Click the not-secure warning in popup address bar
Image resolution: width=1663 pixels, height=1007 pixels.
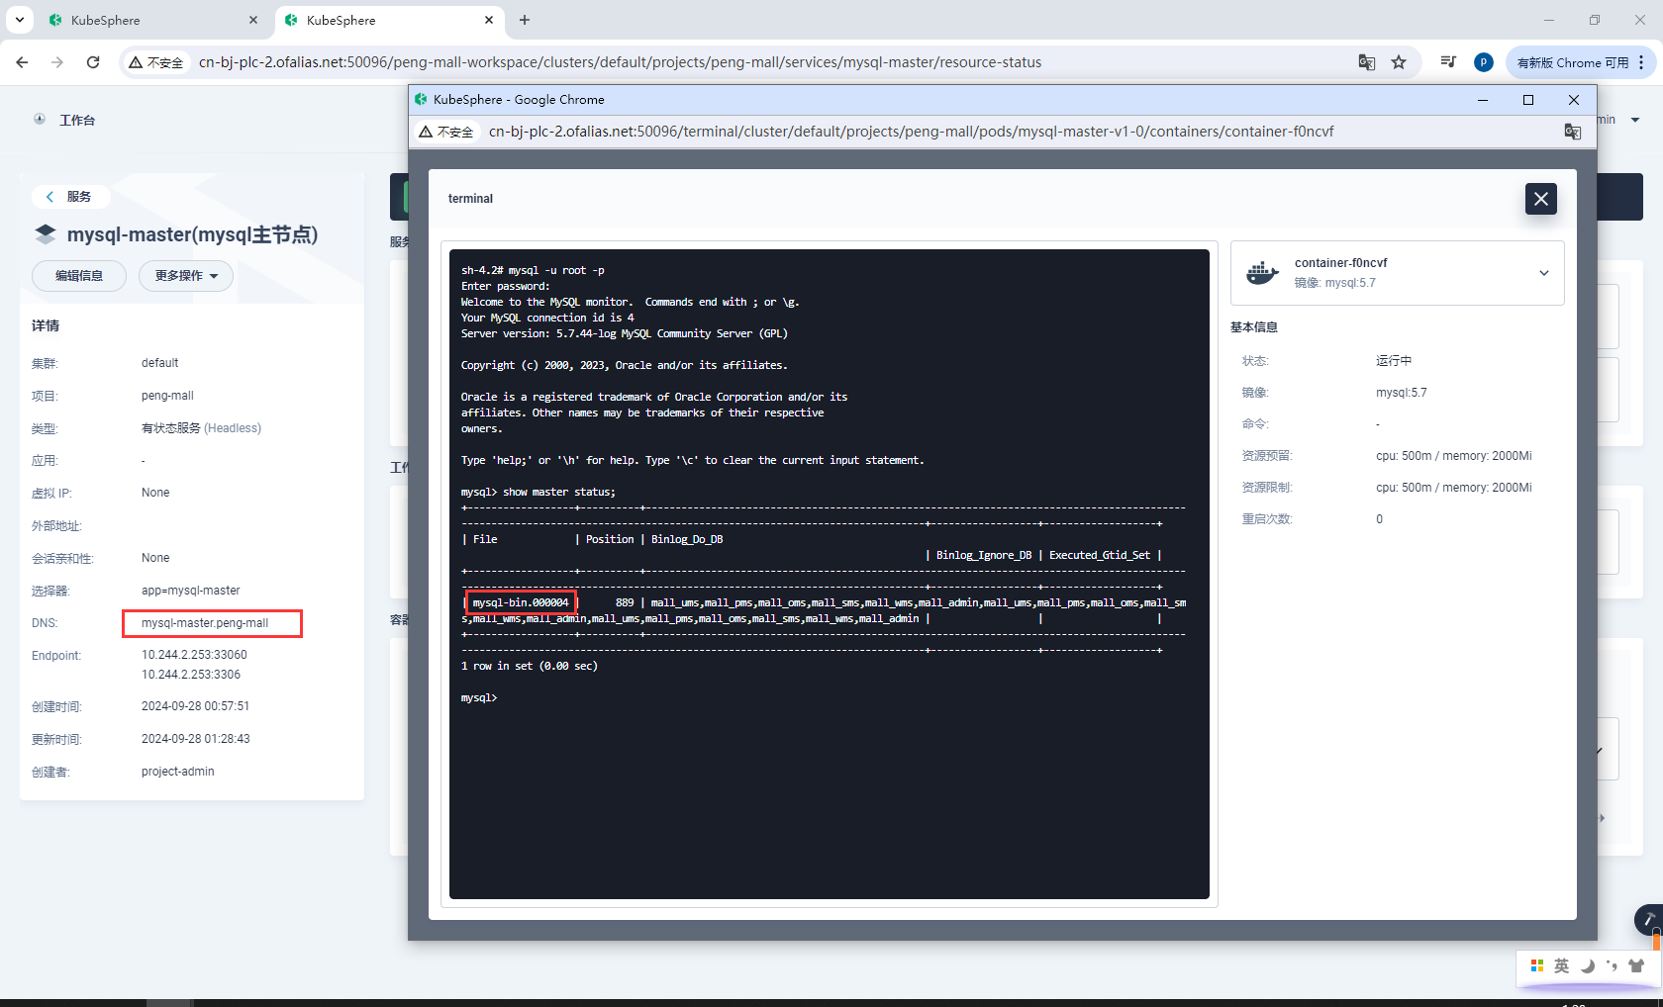coord(445,132)
